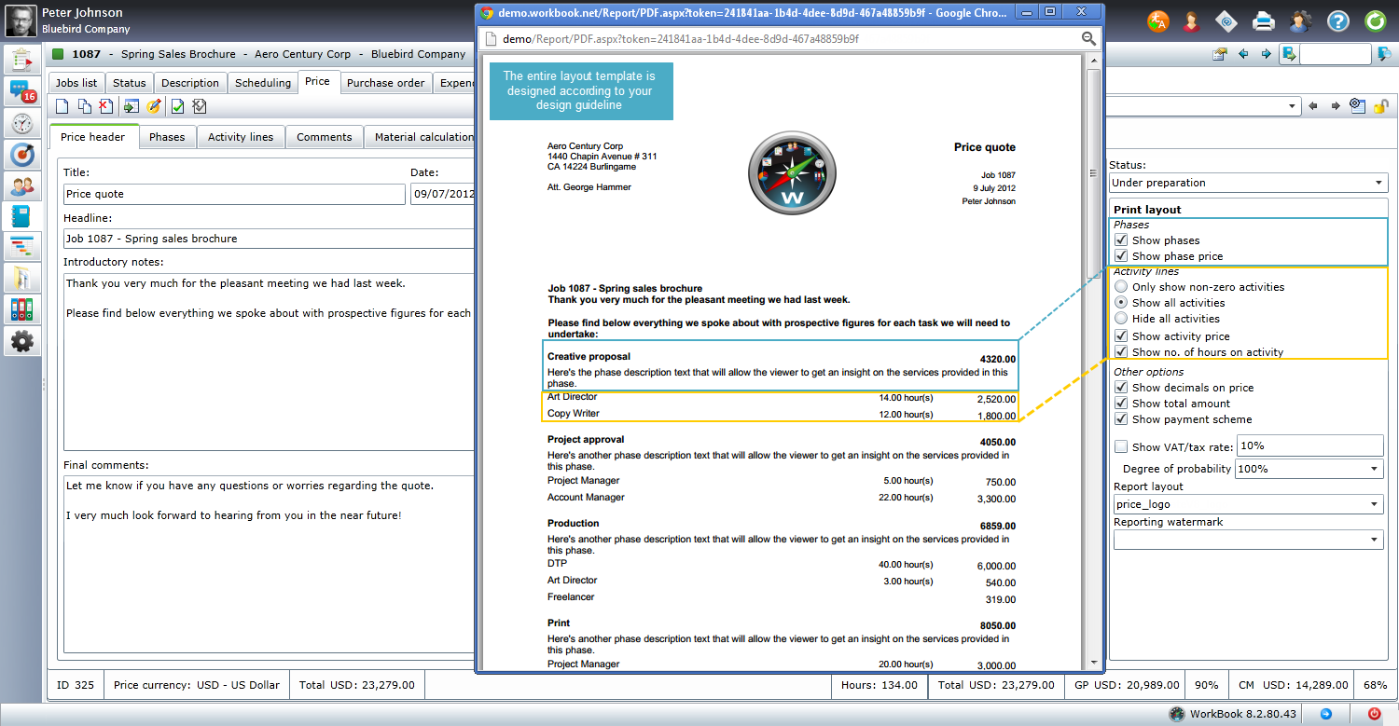The image size is (1399, 726).
Task: Click the orange translate language icon
Action: [x=1158, y=21]
